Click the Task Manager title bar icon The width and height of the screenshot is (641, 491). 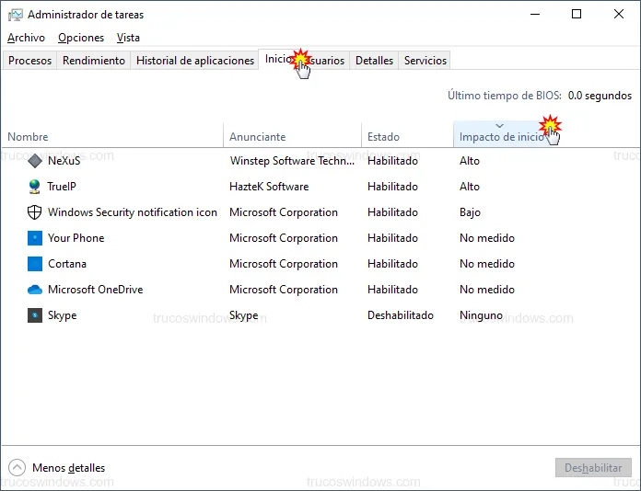click(16, 15)
